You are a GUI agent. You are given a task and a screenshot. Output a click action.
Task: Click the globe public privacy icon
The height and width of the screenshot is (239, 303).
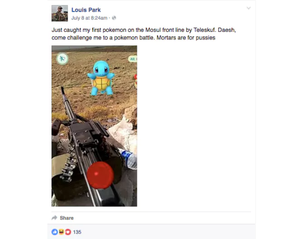click(114, 18)
